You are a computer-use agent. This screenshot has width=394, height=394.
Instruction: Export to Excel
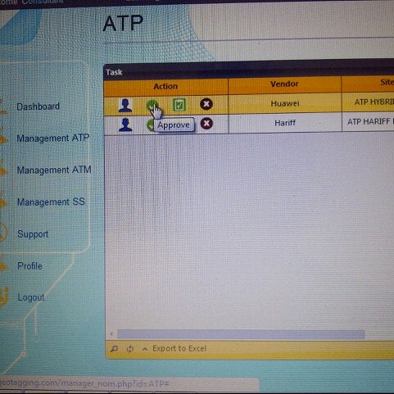tap(179, 349)
